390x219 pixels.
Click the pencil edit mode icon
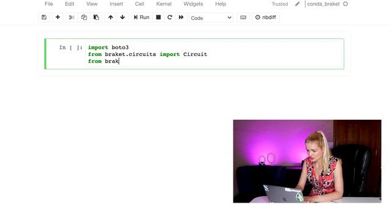(x=297, y=4)
